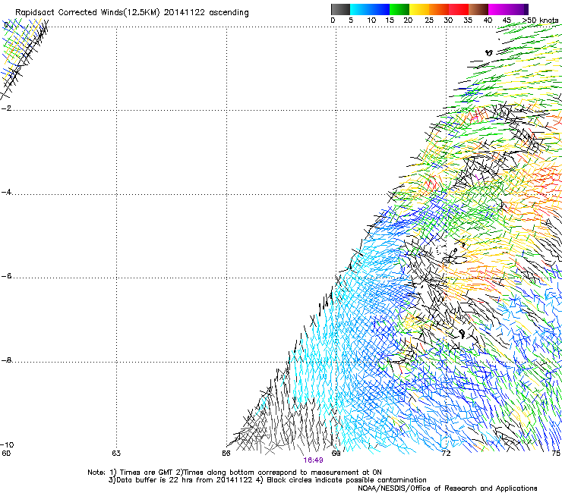Image resolution: width=562 pixels, height=493 pixels.
Task: Click the -8 latitude axis label
Action: [7, 360]
